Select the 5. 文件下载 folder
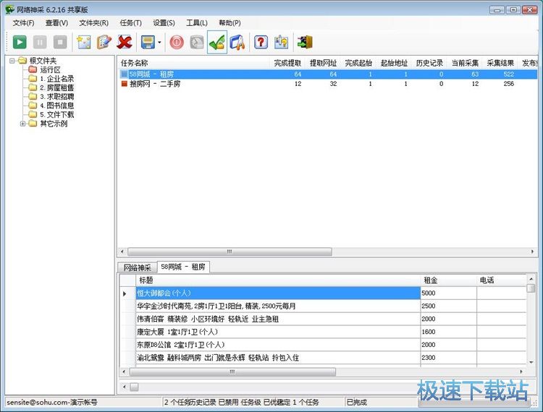543x412 pixels. point(56,115)
